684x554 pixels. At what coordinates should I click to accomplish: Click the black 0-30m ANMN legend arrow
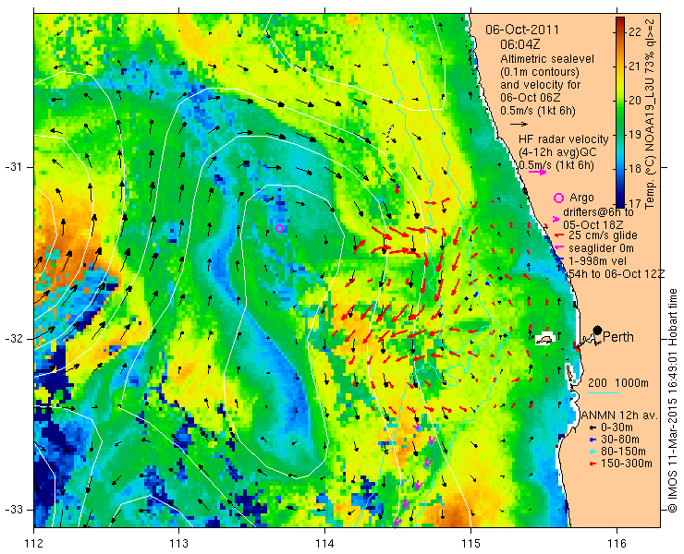pyautogui.click(x=592, y=428)
